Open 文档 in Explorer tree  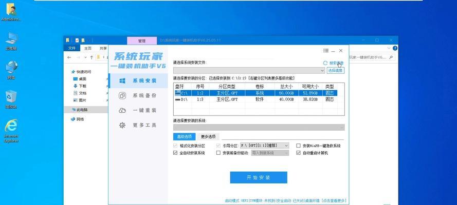click(x=82, y=93)
